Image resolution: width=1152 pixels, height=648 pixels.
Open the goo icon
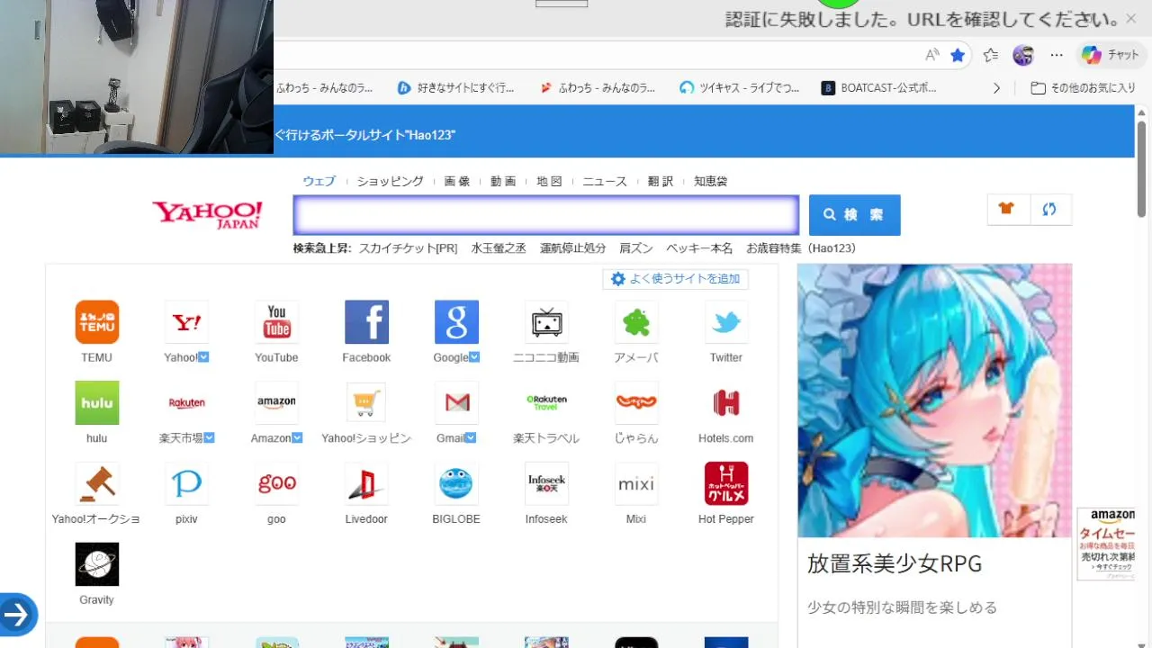(x=276, y=484)
